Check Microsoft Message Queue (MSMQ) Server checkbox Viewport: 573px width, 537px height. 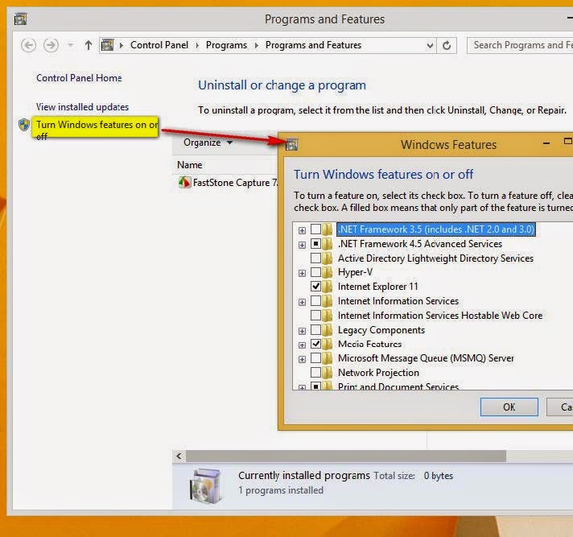315,358
